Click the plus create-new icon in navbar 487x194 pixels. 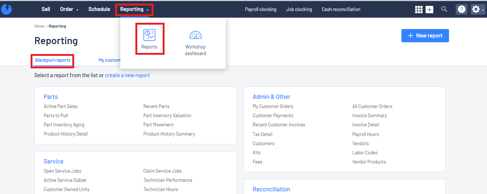pos(429,10)
